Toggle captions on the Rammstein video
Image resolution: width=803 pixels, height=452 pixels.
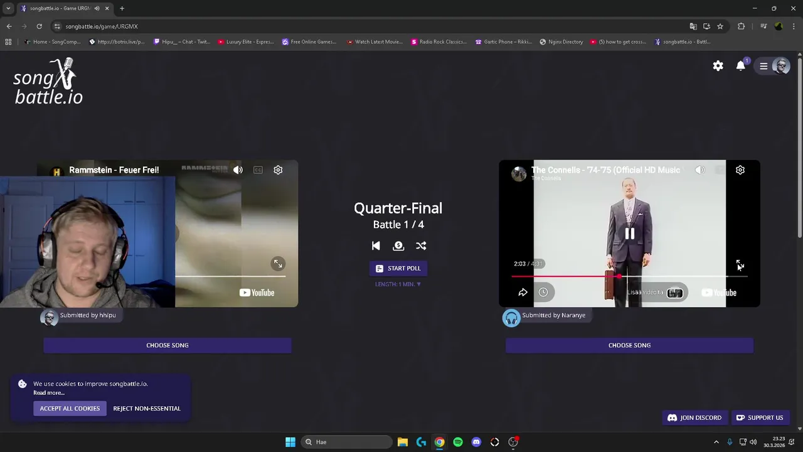click(258, 169)
